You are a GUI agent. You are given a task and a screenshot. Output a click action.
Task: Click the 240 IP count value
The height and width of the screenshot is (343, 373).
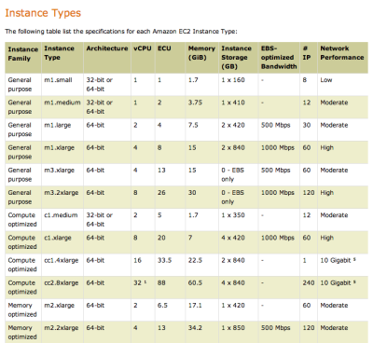point(309,283)
